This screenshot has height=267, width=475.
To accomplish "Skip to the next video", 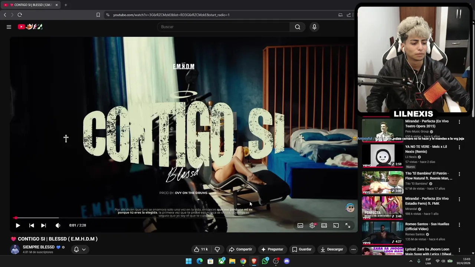I will click(x=43, y=225).
